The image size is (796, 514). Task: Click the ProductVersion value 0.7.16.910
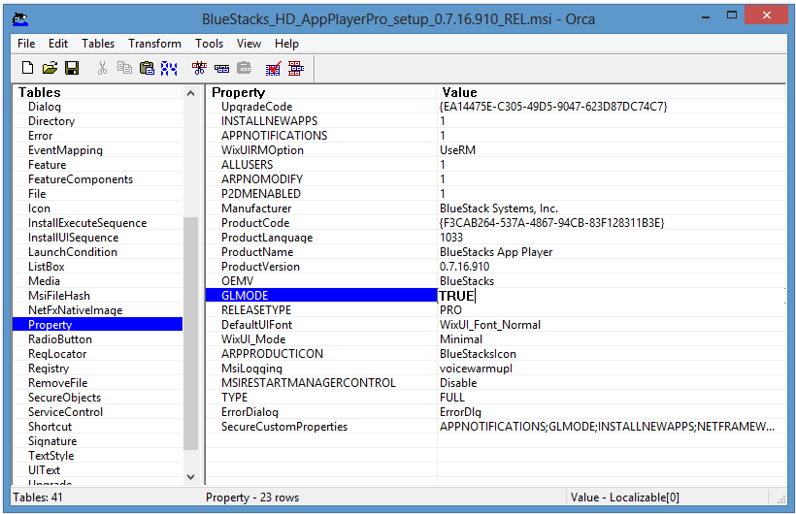click(x=465, y=267)
